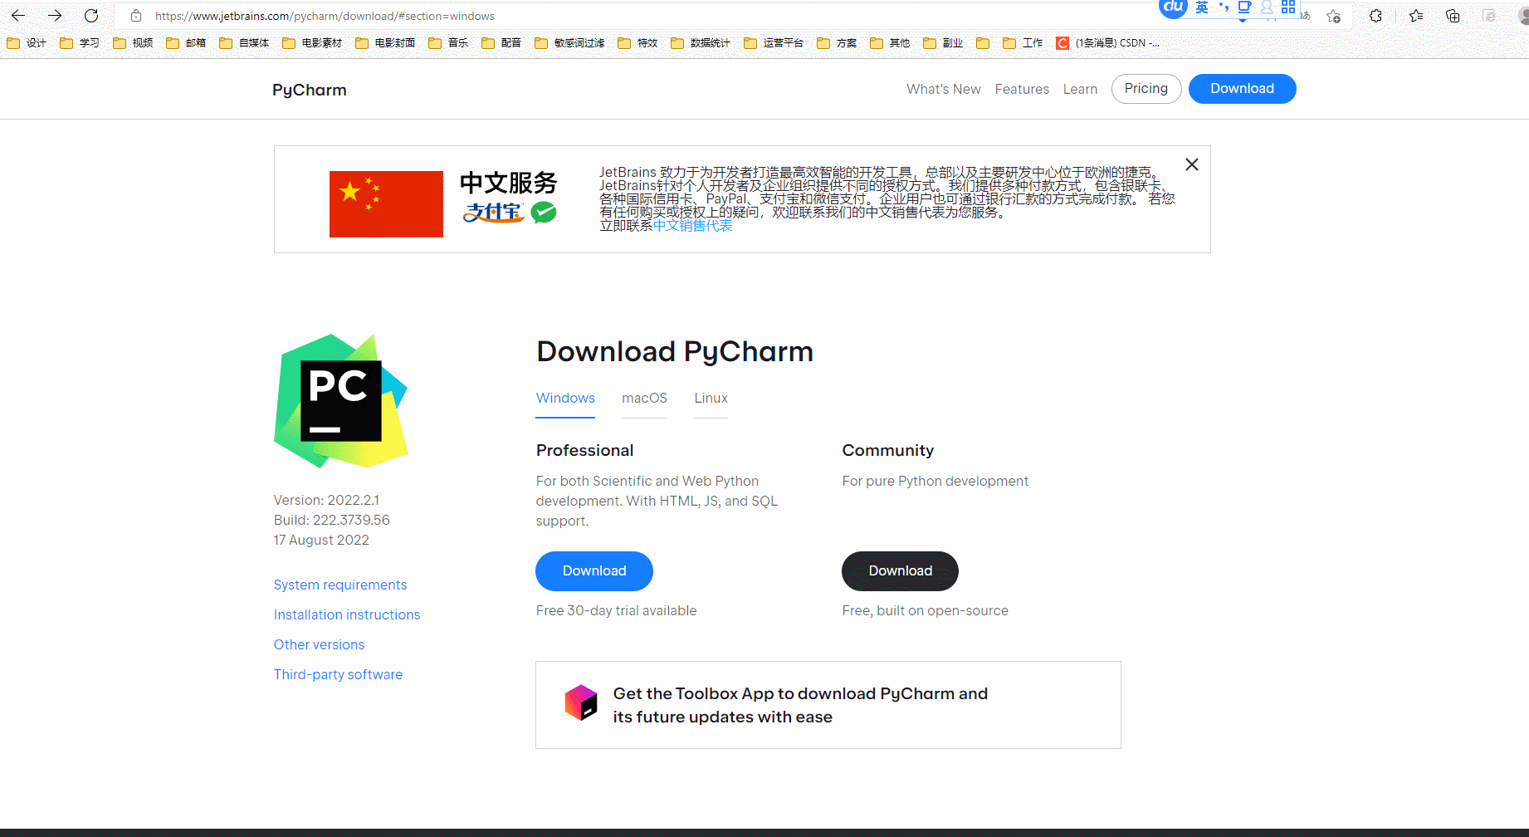Viewport: 1529px width, 837px height.
Task: Open the input method user account icon
Action: pyautogui.click(x=1266, y=7)
